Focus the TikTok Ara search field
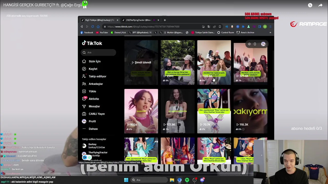This screenshot has height=184, width=328. point(98,52)
